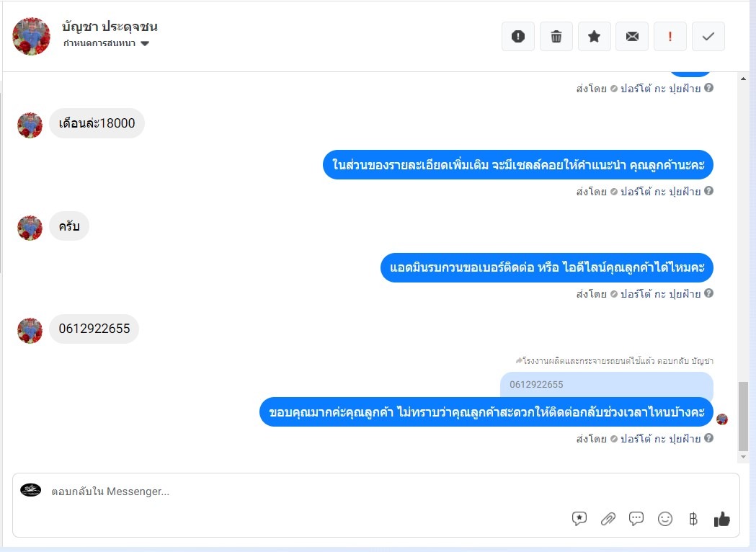
Task: Mark conversation unread with envelope icon
Action: [x=632, y=36]
